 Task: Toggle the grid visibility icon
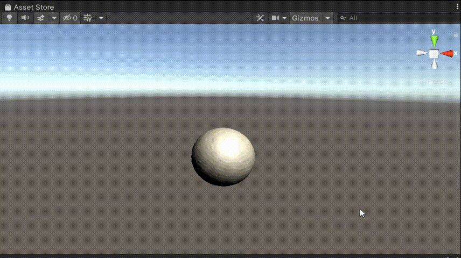(x=88, y=18)
